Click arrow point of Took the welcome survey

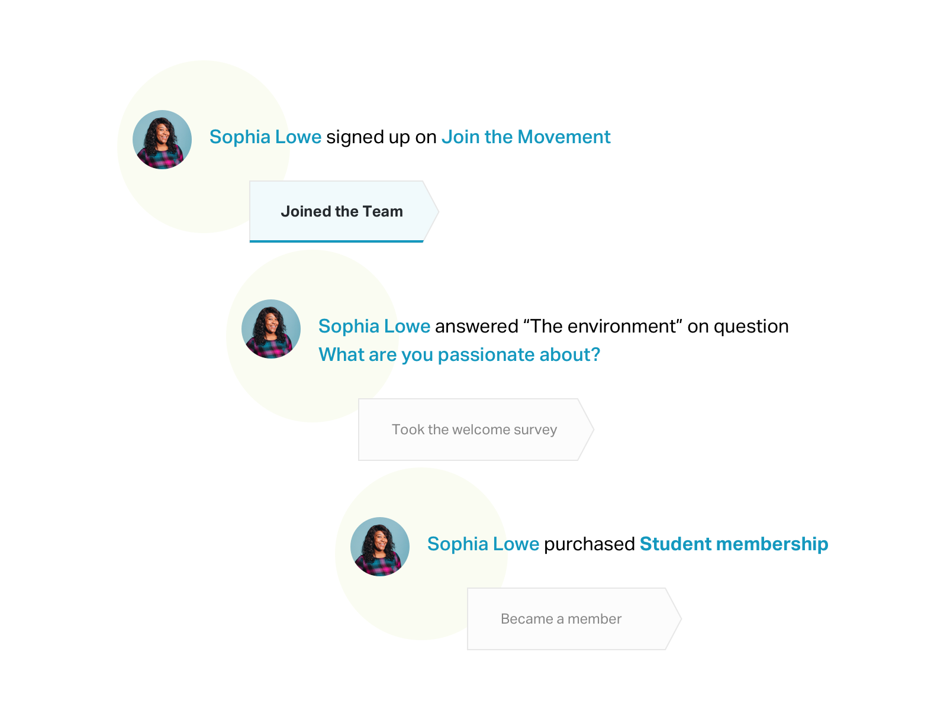[x=587, y=430]
